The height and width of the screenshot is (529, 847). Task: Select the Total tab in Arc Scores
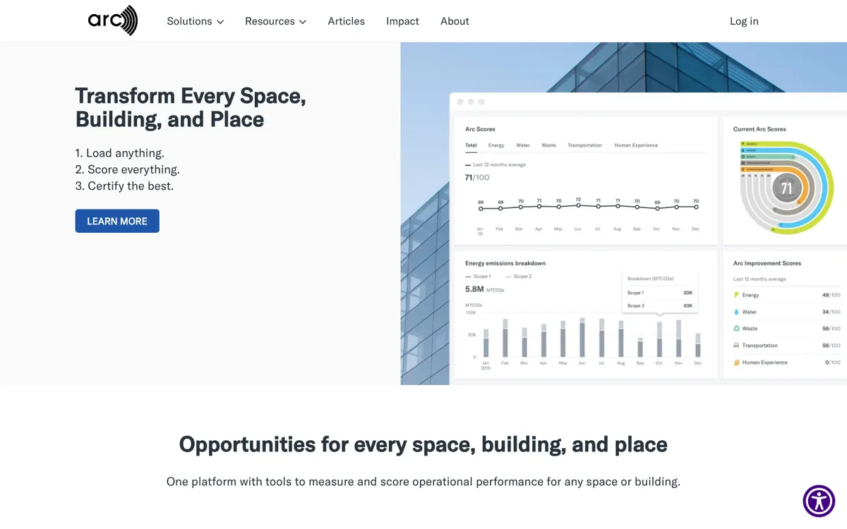click(471, 145)
